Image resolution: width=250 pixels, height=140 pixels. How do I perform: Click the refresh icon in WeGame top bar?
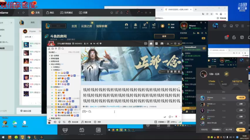click(23, 13)
